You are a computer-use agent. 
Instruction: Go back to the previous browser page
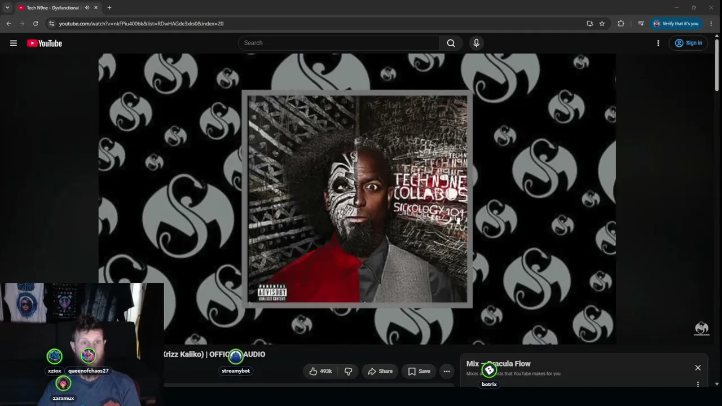tap(8, 24)
